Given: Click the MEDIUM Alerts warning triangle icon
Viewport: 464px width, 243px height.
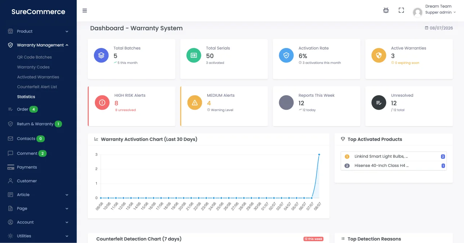Looking at the screenshot, I should pos(195,103).
